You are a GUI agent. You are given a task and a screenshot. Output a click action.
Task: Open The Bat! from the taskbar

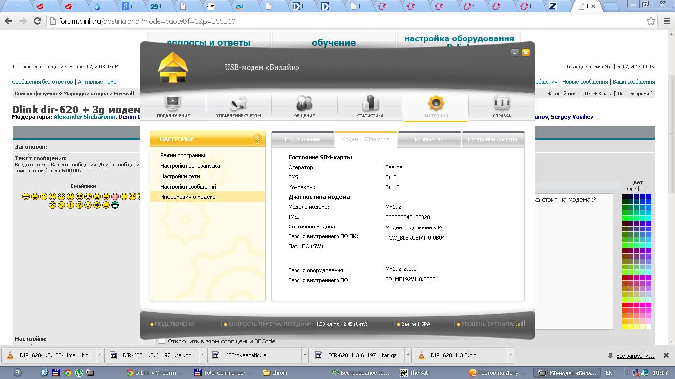coord(420,373)
